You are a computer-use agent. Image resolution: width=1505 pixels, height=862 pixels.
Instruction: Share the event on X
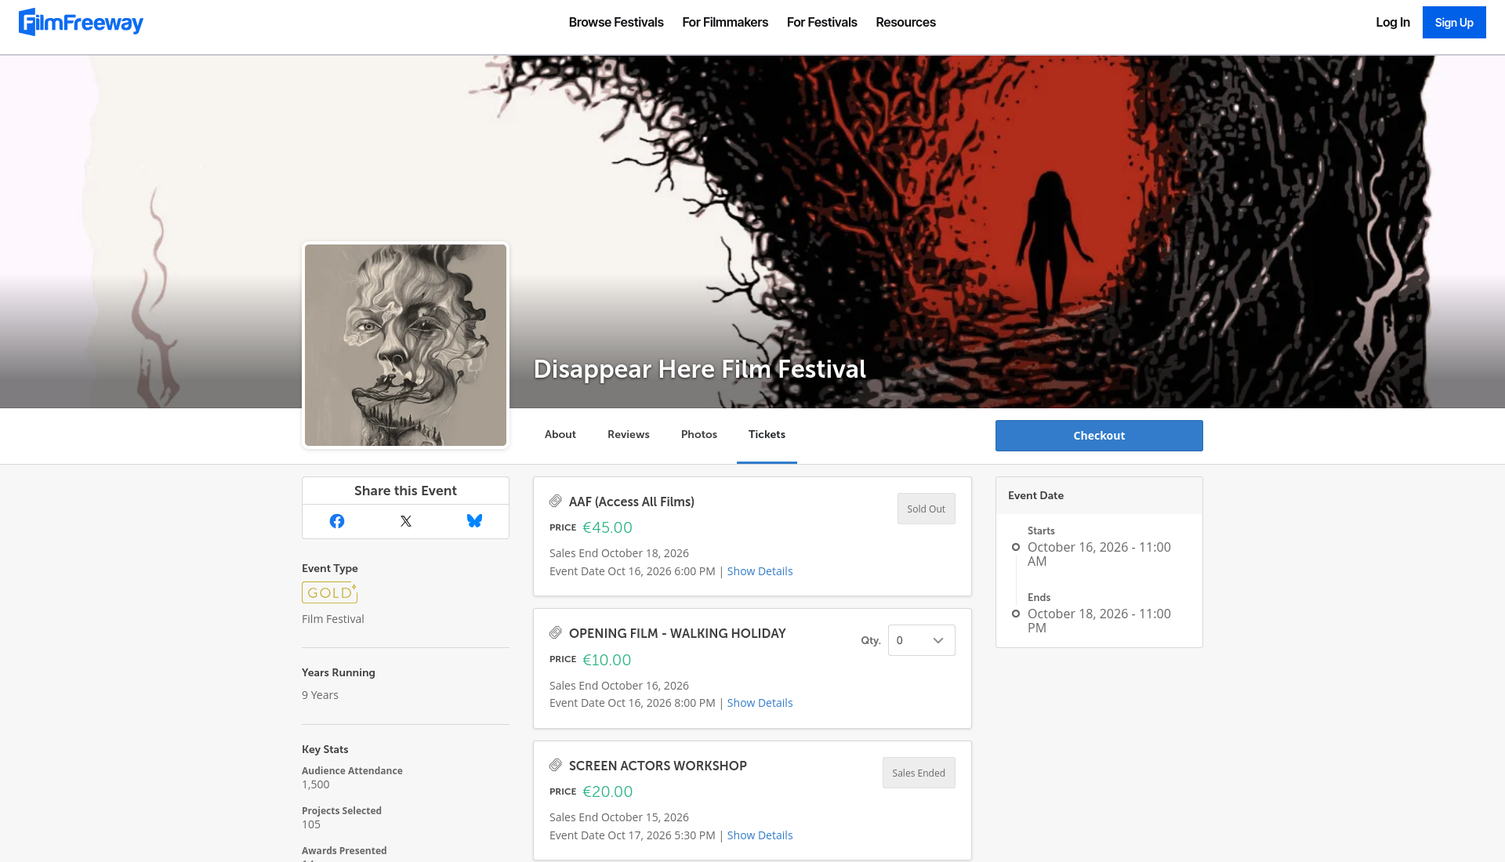[x=406, y=521]
